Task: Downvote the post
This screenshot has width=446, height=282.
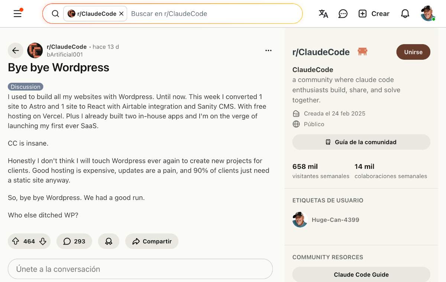Action: pyautogui.click(x=43, y=241)
